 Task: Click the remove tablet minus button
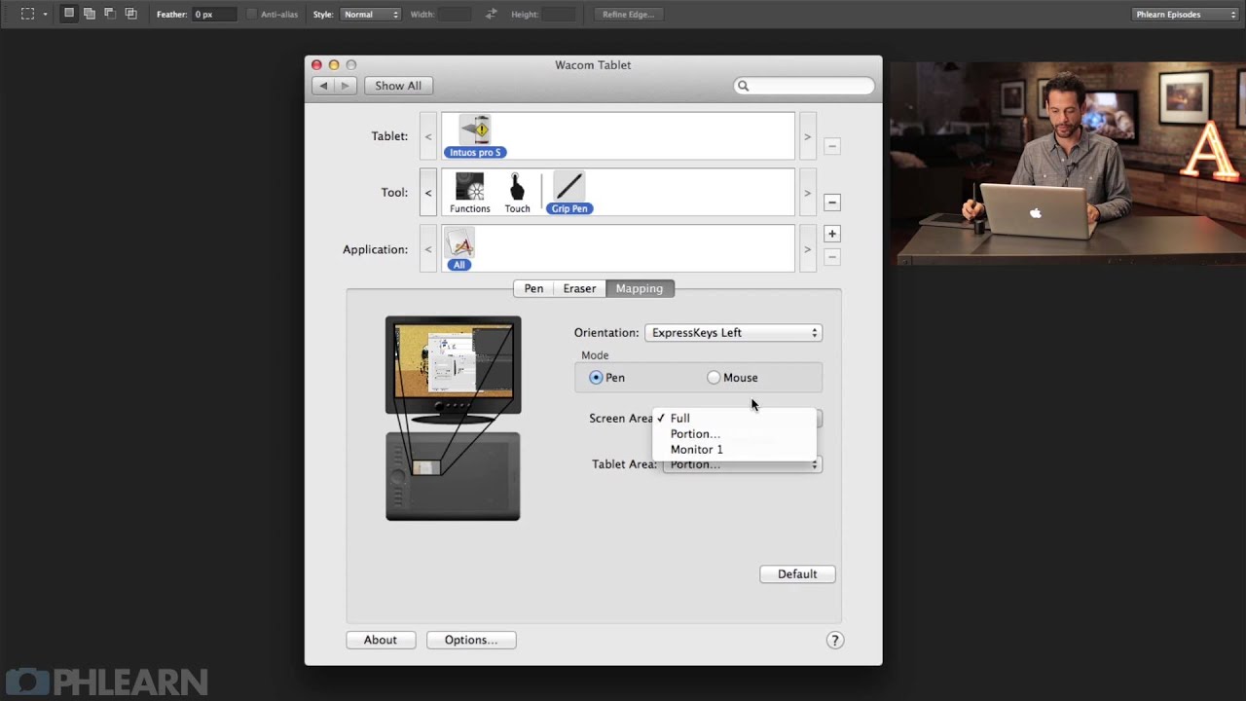831,146
